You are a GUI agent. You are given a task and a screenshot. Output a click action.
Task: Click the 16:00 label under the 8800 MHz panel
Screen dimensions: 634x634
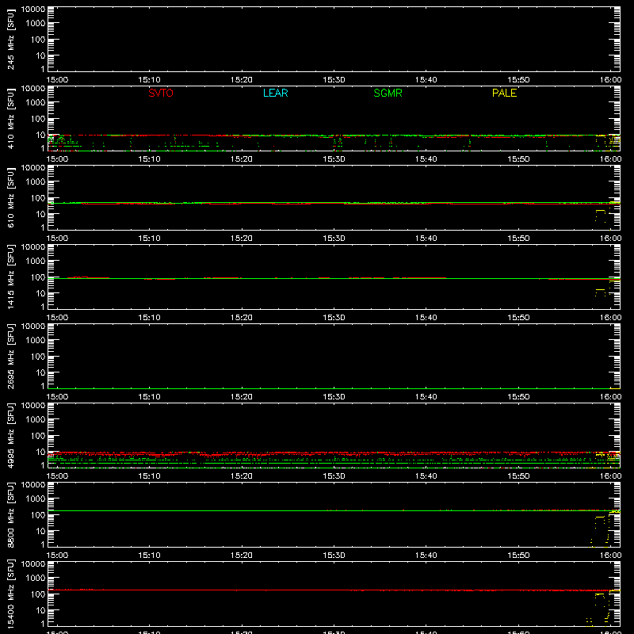tap(610, 556)
